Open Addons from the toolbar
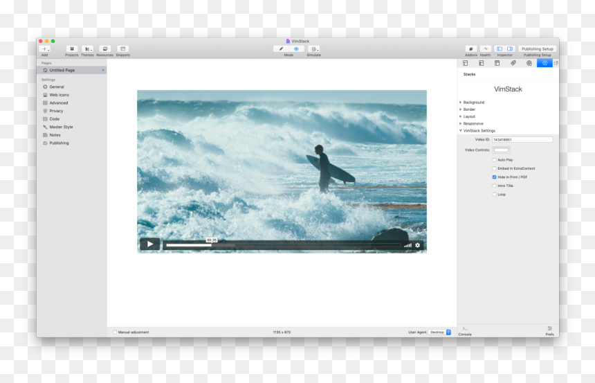This screenshot has width=595, height=383. [x=471, y=49]
